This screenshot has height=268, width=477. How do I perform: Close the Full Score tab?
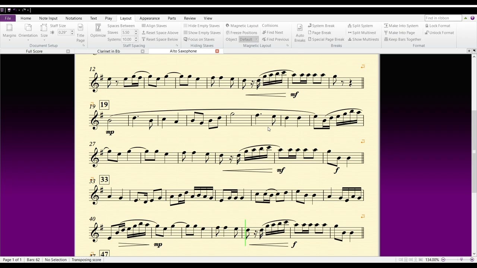click(68, 51)
